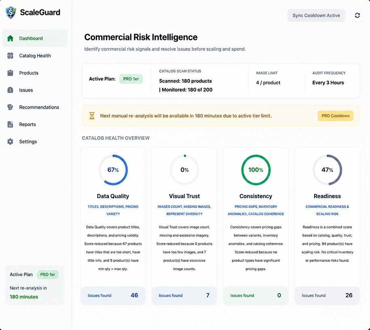Screen dimensions: 370x330
Task: Click the sidebar PRO 1er plan badge
Action: coord(48,274)
